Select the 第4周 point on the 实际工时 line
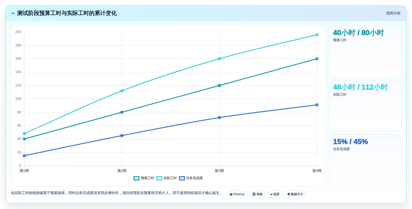Screen dimensions: 412x209 tap(317, 35)
